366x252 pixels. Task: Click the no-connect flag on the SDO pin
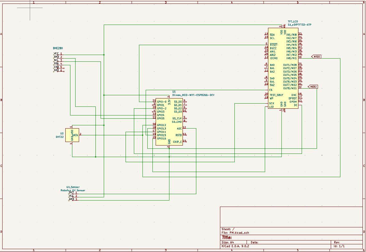pyautogui.click(x=64, y=72)
